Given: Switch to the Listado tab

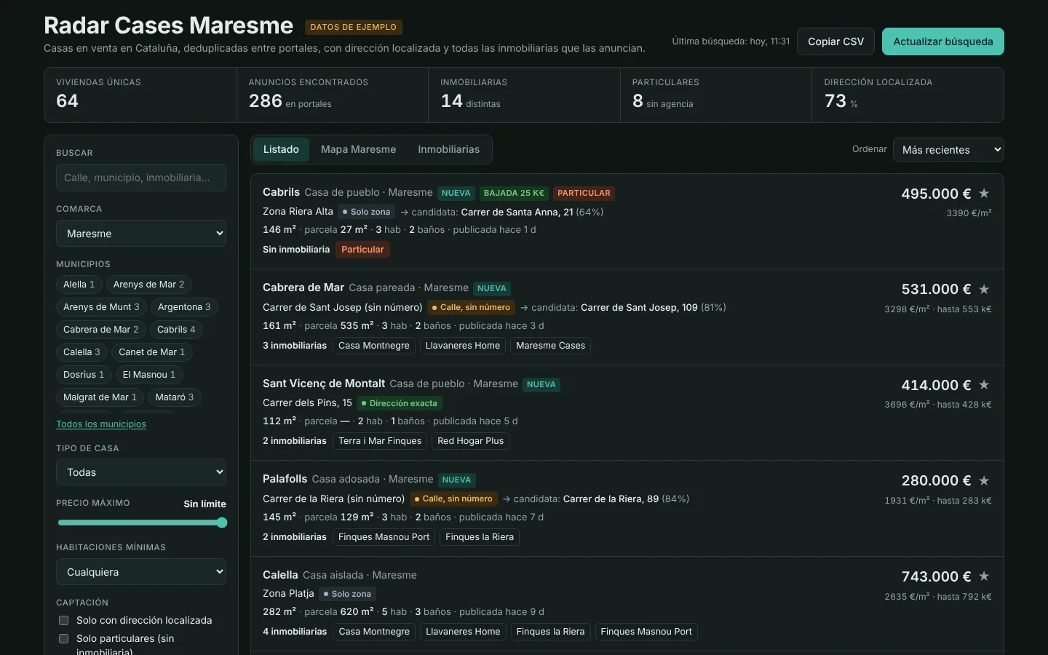Looking at the screenshot, I should pyautogui.click(x=281, y=150).
